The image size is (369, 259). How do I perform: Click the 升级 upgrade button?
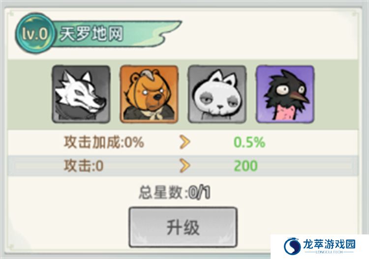point(183,227)
